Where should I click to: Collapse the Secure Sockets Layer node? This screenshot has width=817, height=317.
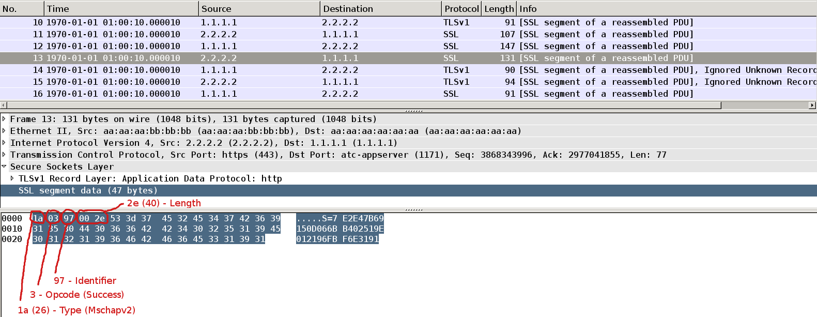point(4,167)
